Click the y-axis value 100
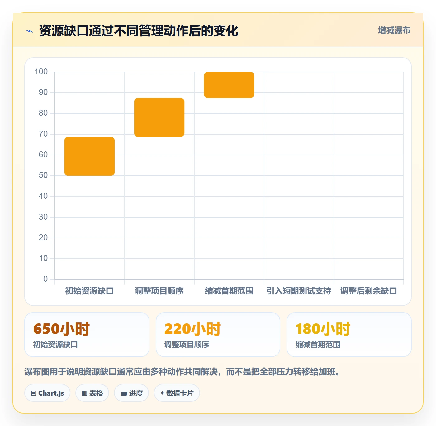This screenshot has height=426, width=436. click(x=41, y=72)
